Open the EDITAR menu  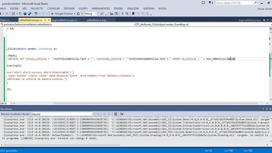click(14, 8)
